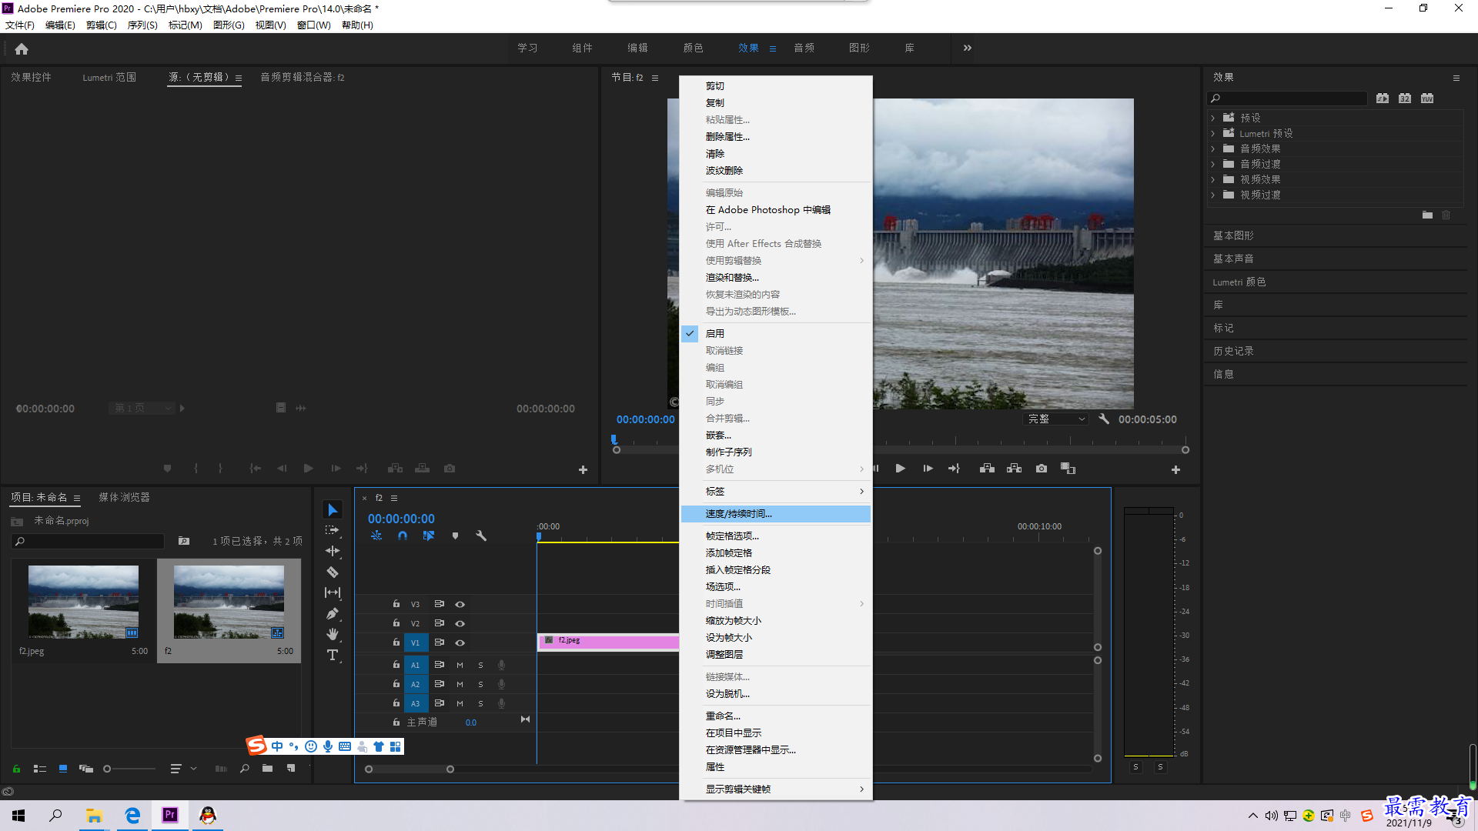Select the Slip tool

tap(333, 592)
